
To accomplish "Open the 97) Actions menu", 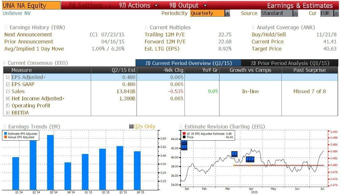I will click(x=135, y=5).
